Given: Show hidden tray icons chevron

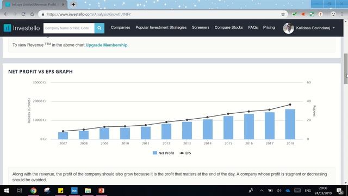Looking at the screenshot, I should pyautogui.click(x=262, y=191).
